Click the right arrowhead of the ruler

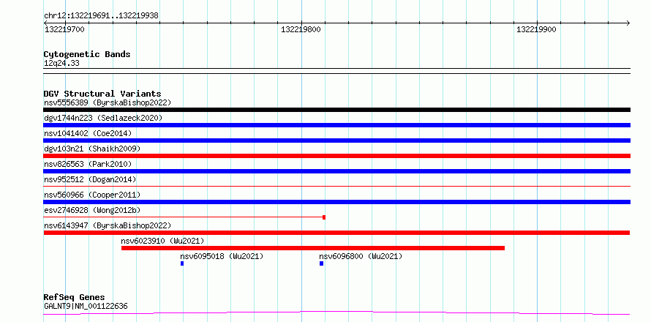click(628, 23)
